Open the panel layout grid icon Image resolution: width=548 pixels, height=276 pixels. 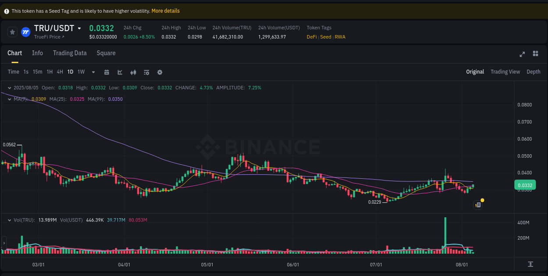point(535,53)
